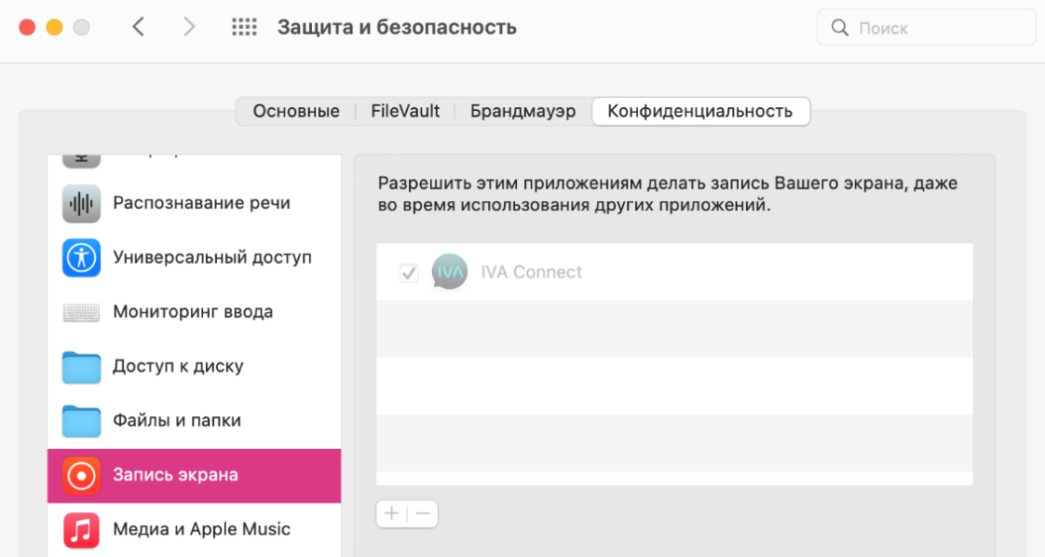Click the Файлы и папки folder icon
Screen dimensions: 1045x557
(x=81, y=421)
